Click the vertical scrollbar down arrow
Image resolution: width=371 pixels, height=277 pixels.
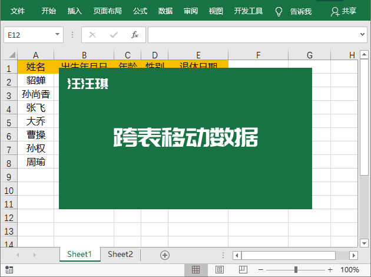tap(364, 243)
